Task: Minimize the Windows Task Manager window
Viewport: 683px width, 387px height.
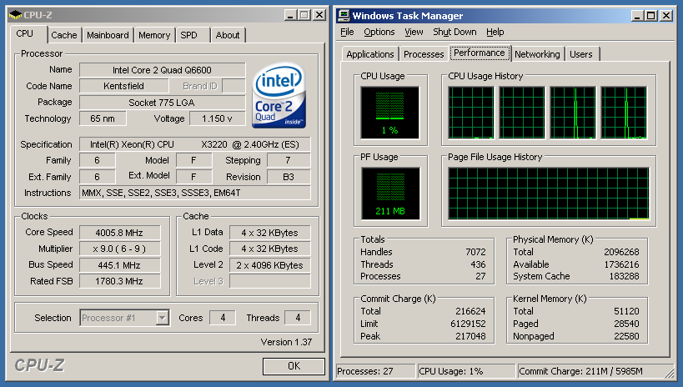Action: pos(638,16)
